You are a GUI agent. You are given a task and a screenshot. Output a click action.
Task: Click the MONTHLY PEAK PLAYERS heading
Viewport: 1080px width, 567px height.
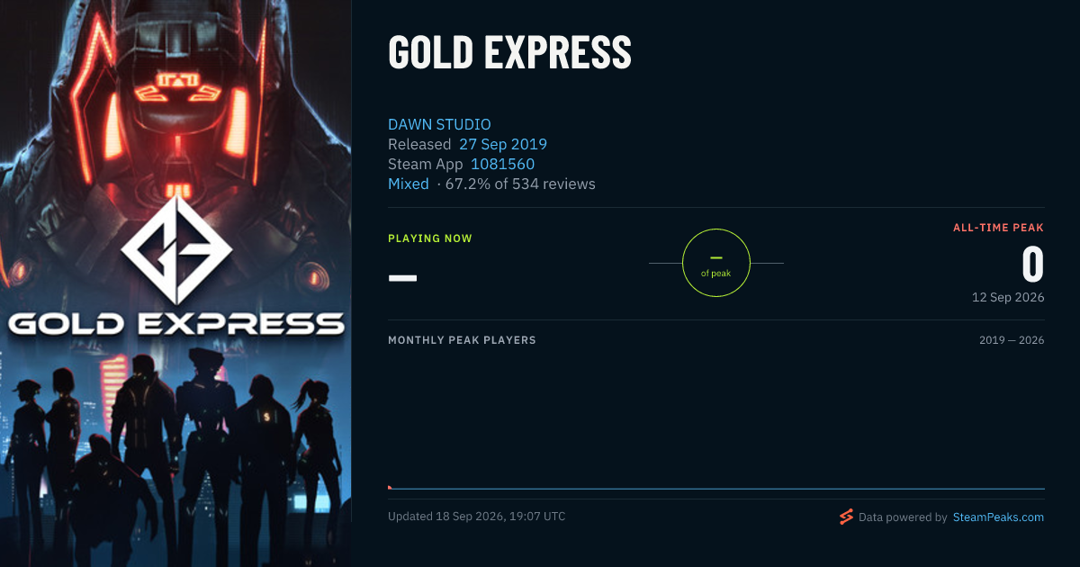(x=462, y=340)
